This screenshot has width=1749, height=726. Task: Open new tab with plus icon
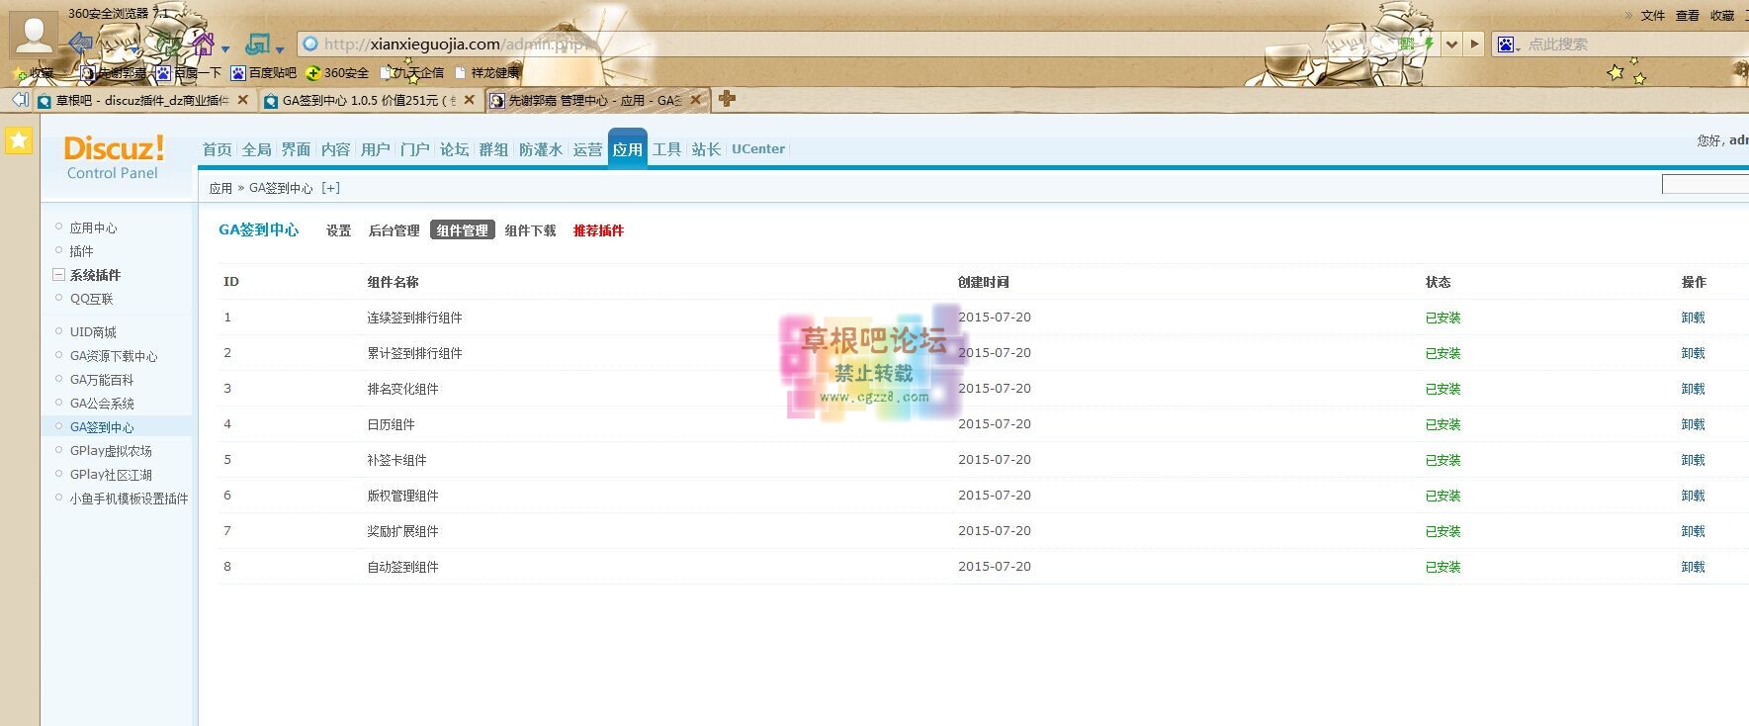point(727,99)
